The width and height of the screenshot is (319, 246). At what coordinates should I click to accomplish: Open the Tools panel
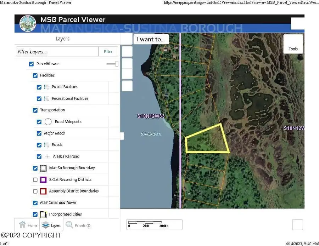[293, 44]
